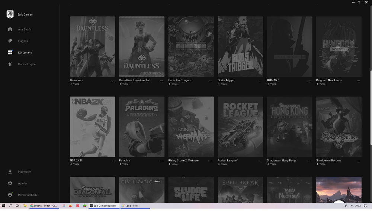Install Rising Storm 2: Vietnam via Yükle
Viewport: 372px width, 216px height.
coord(173,164)
